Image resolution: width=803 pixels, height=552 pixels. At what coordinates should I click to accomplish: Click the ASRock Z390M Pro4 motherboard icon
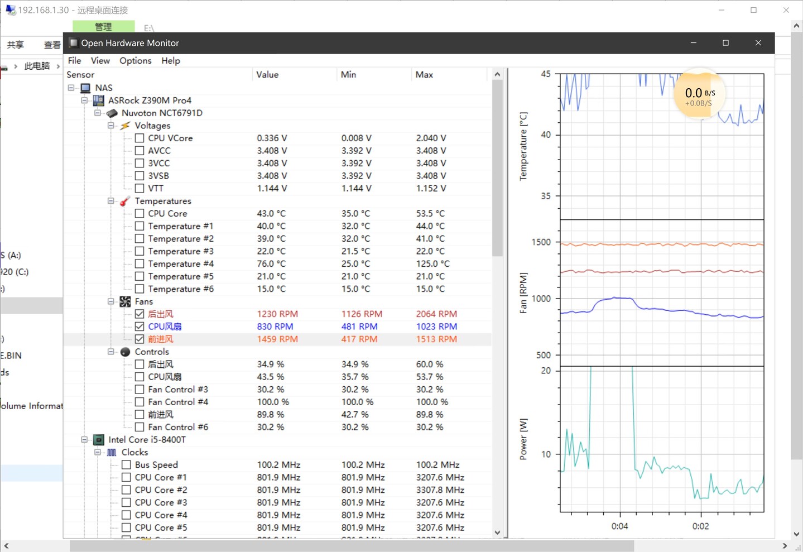[99, 100]
